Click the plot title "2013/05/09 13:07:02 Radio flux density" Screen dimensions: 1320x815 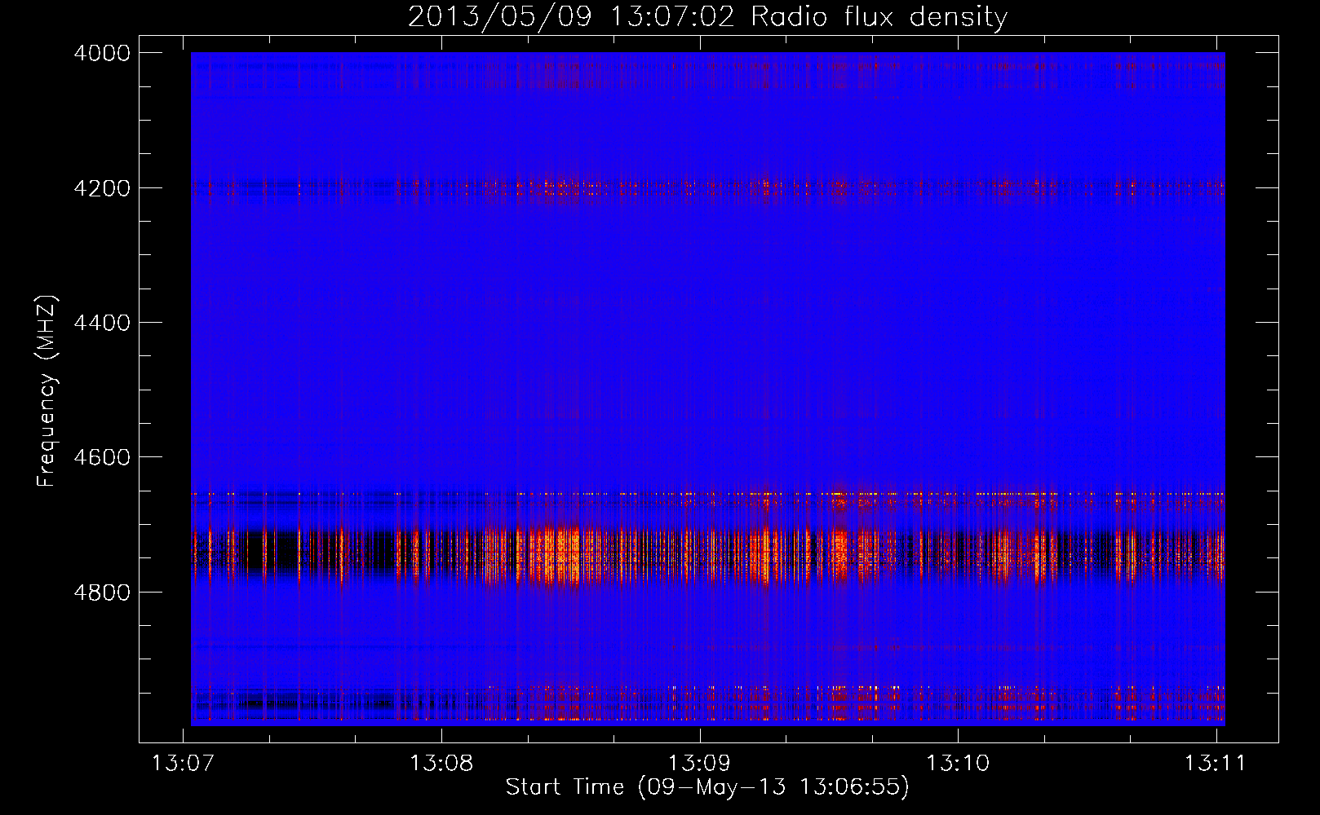pyautogui.click(x=707, y=16)
